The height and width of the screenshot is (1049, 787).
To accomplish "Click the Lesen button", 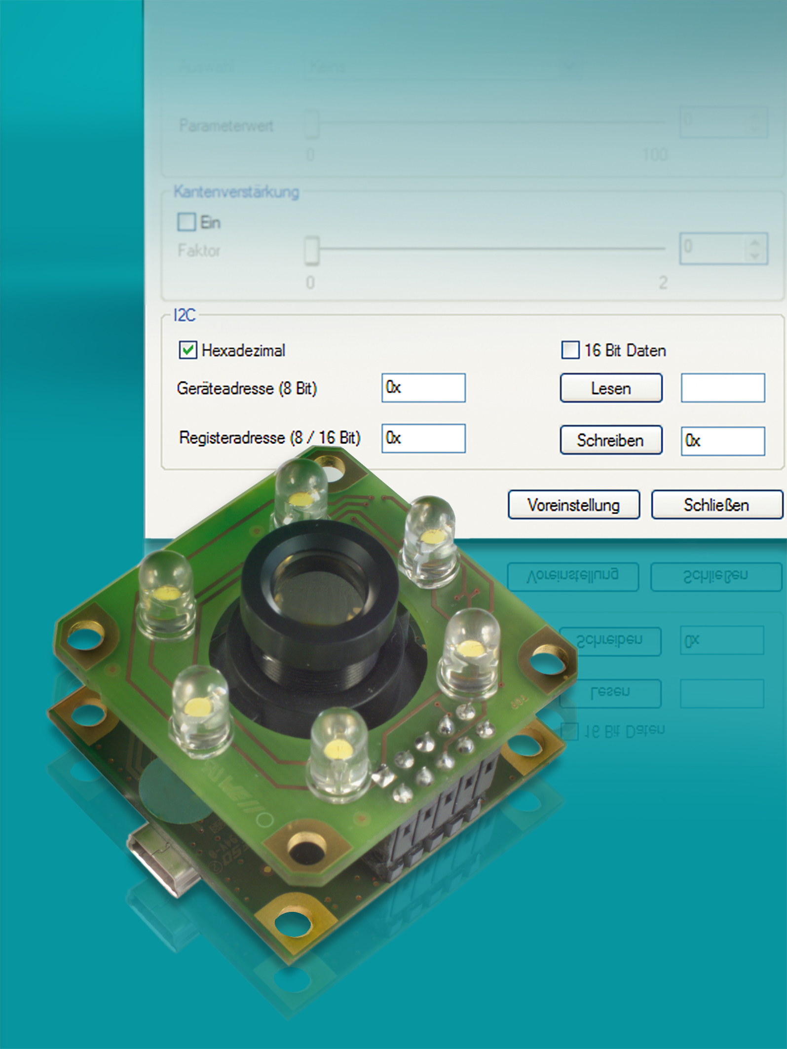I will [x=611, y=388].
